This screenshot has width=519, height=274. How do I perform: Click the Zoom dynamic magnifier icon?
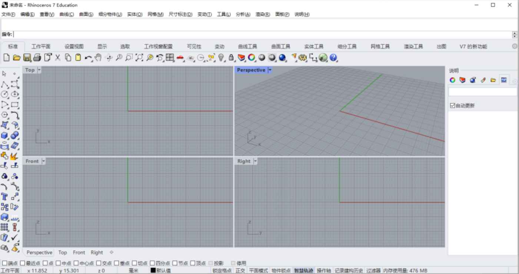119,58
